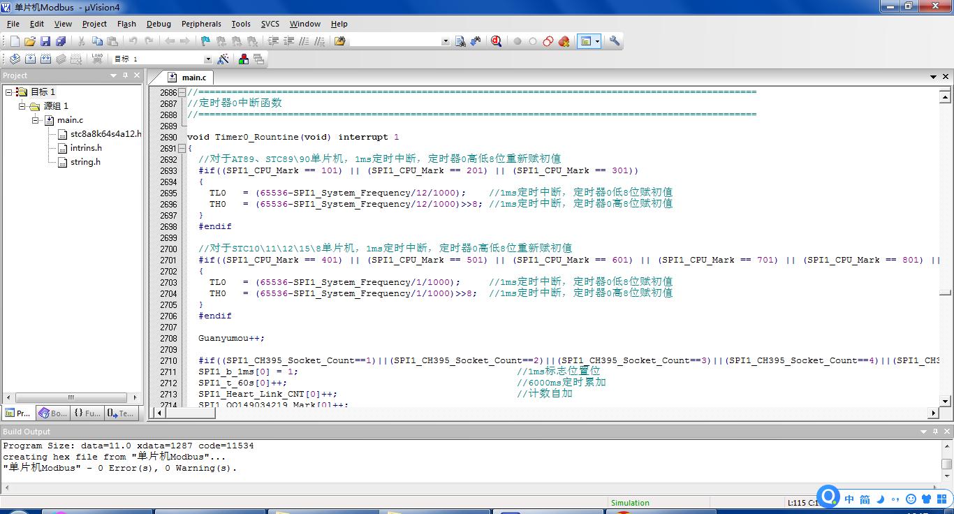
Task: Open the File menu
Action: (13, 24)
